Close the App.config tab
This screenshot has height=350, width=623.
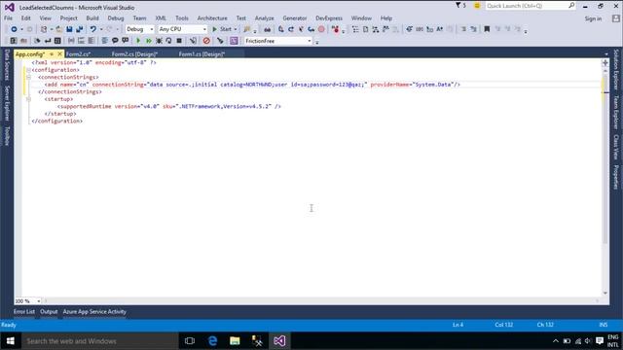(60, 54)
